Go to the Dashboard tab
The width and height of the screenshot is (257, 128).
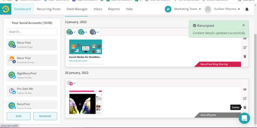pos(23,9)
